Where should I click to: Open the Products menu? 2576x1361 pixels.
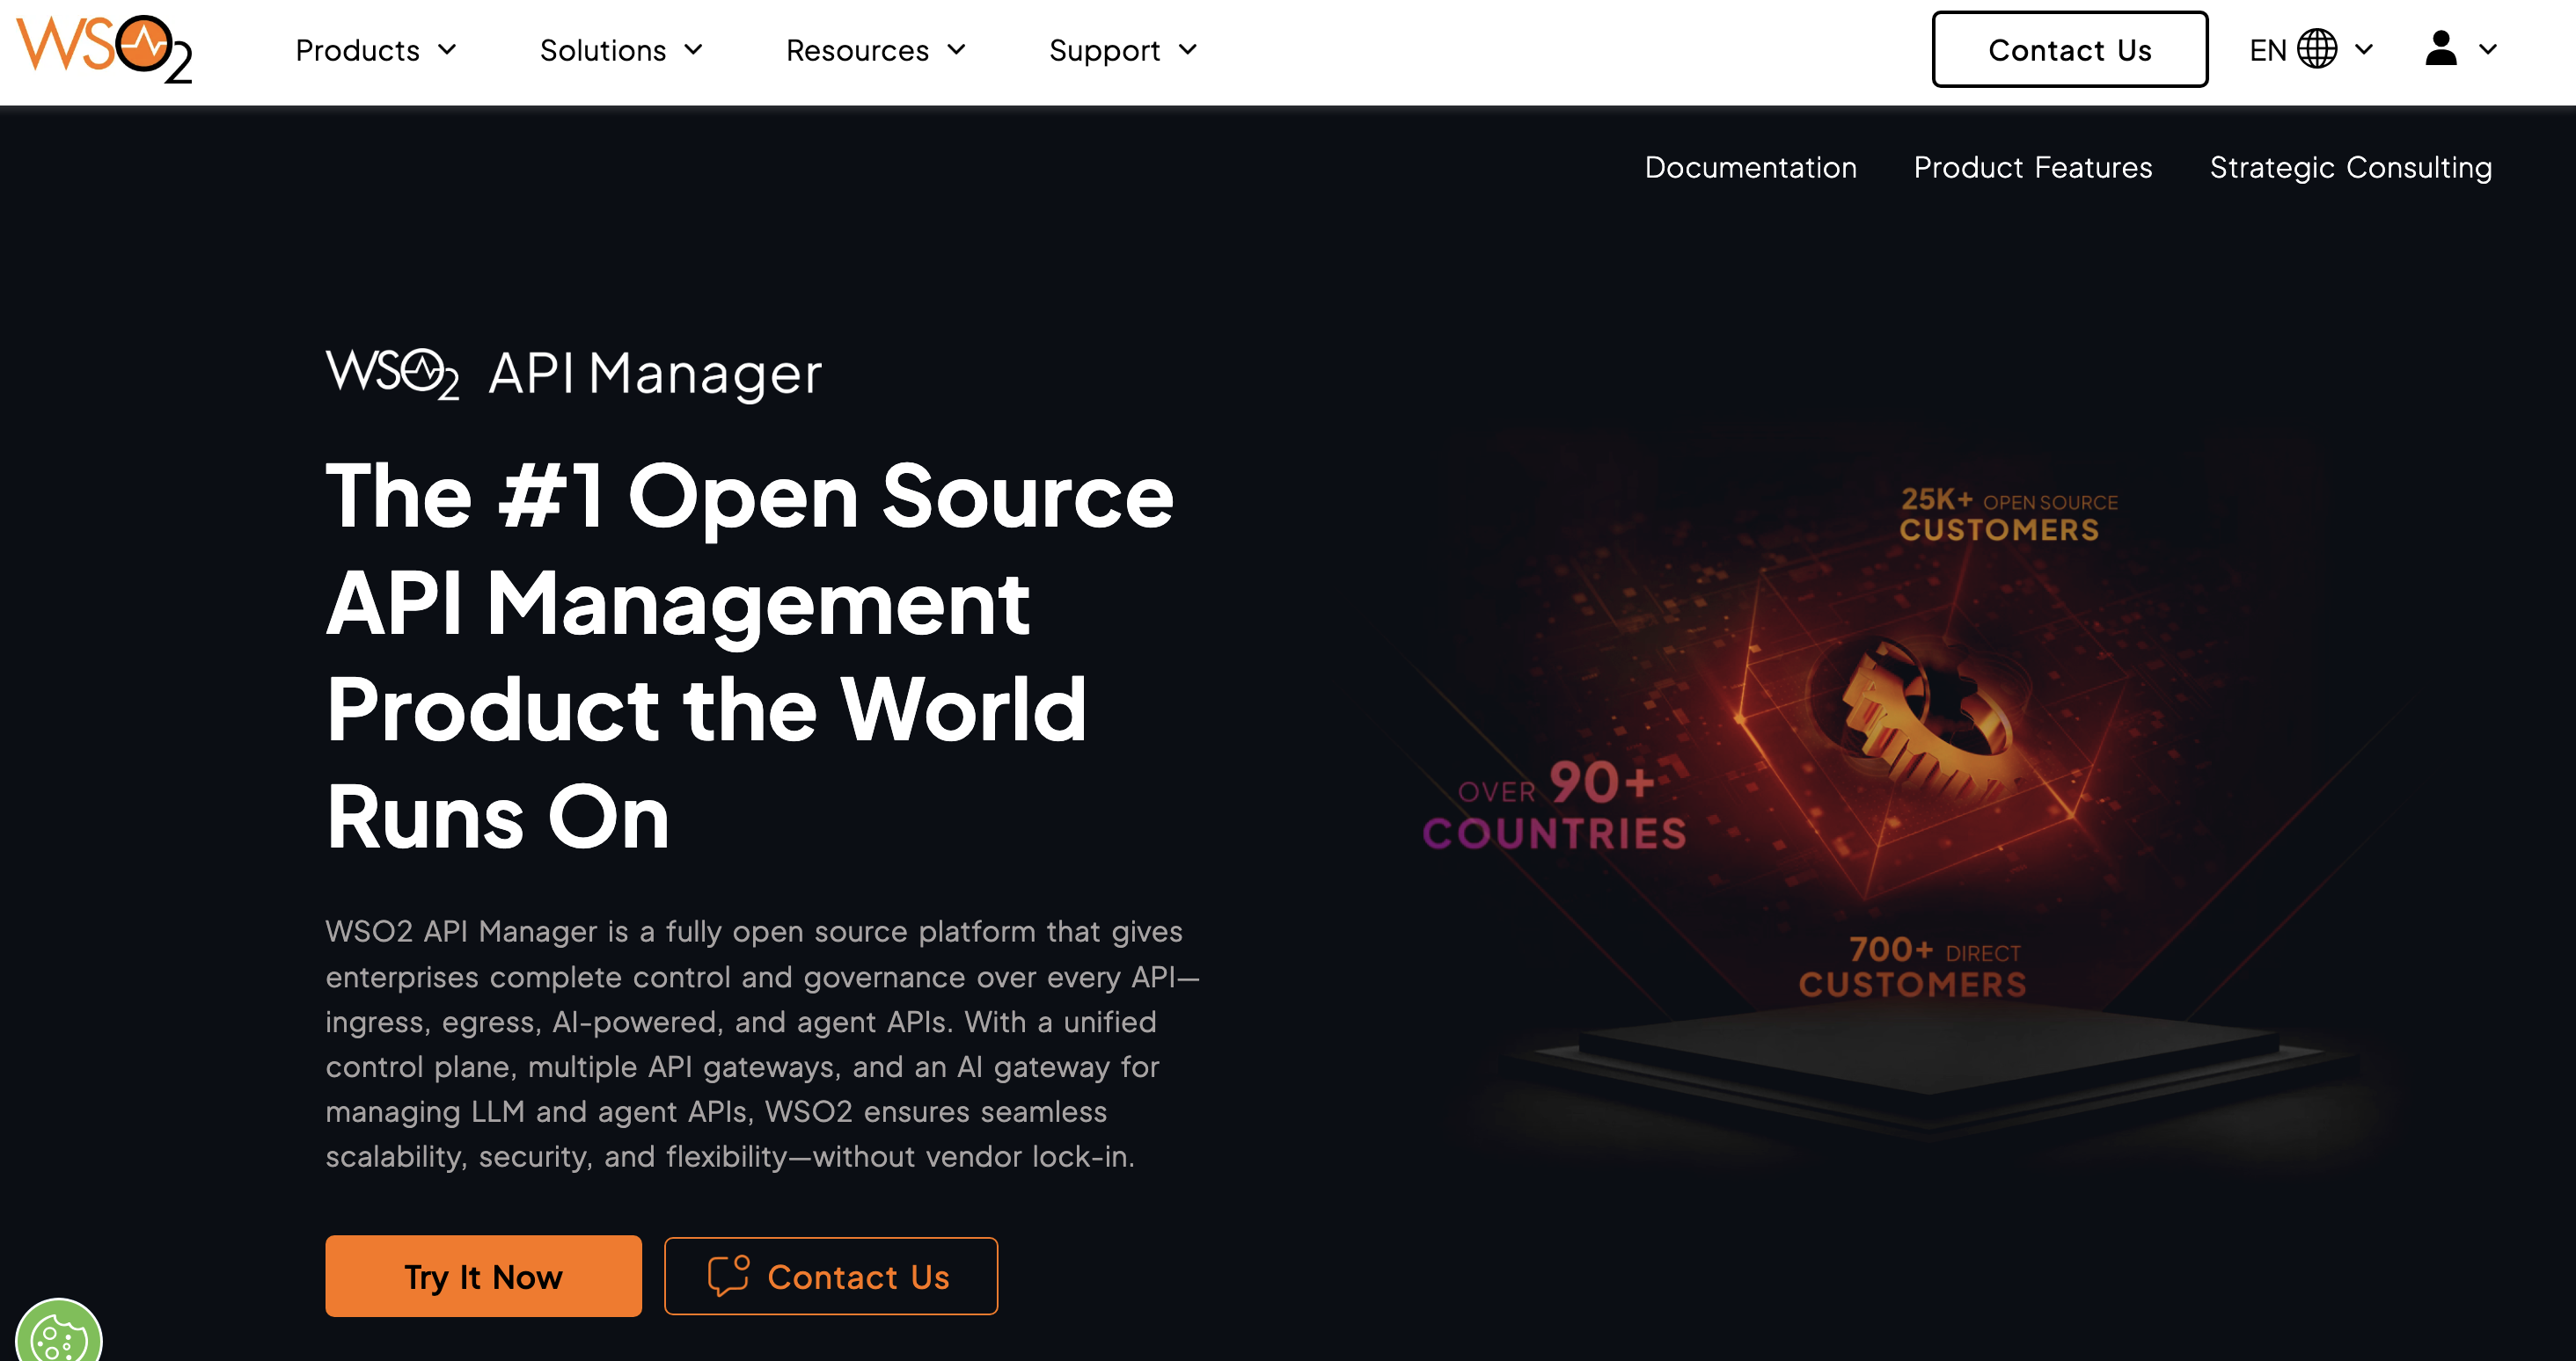point(376,50)
